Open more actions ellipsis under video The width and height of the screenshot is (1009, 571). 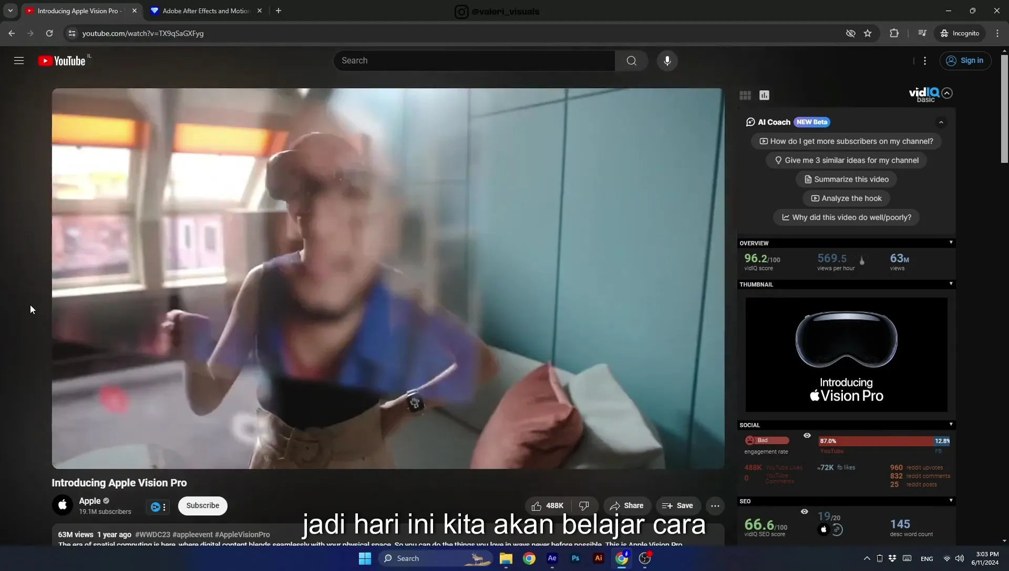715,506
